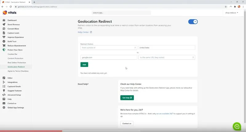The image size is (246, 132).
Task: Click 'Convert More' sidebar label
Action: tap(13, 29)
